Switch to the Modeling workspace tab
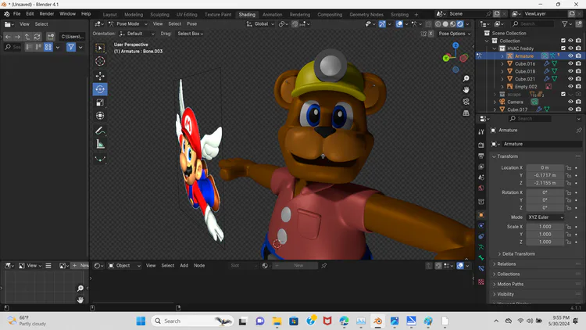Viewport: 586px width, 330px height. coord(134,15)
